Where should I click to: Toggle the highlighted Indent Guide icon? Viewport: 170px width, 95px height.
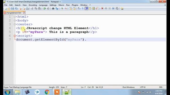(87, 8)
